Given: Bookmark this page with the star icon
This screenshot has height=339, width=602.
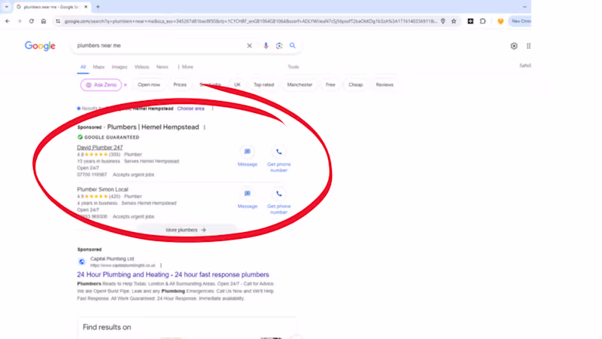Looking at the screenshot, I should [454, 21].
